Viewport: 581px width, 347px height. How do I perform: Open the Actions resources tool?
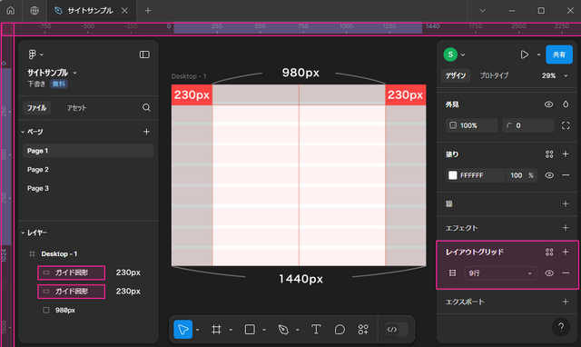tap(363, 329)
